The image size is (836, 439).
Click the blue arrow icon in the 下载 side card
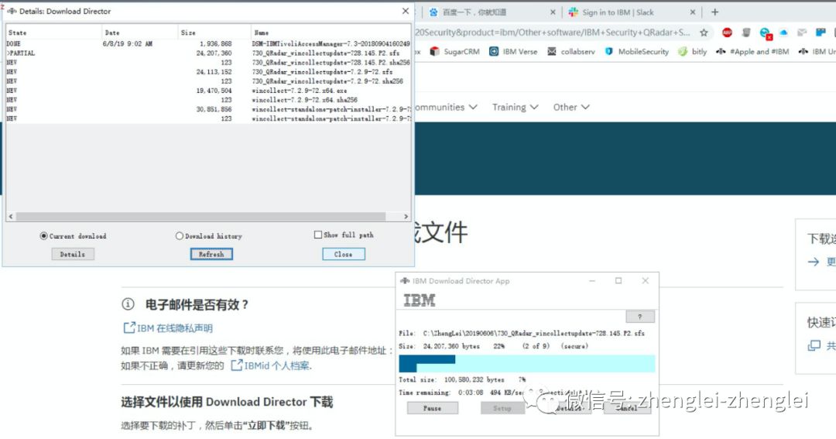click(x=813, y=262)
